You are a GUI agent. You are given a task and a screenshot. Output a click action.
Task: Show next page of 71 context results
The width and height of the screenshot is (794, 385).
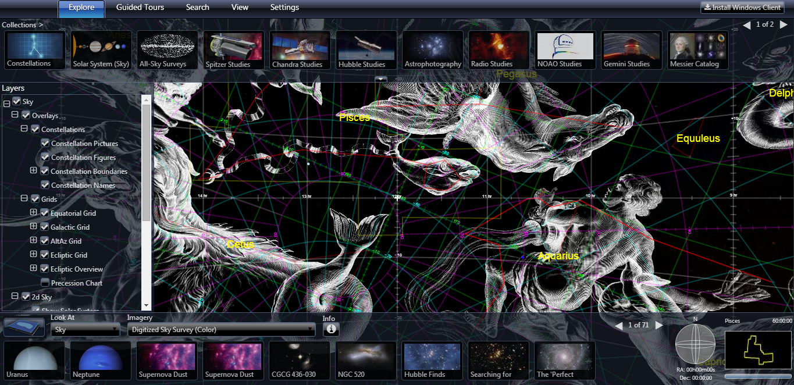pos(658,325)
